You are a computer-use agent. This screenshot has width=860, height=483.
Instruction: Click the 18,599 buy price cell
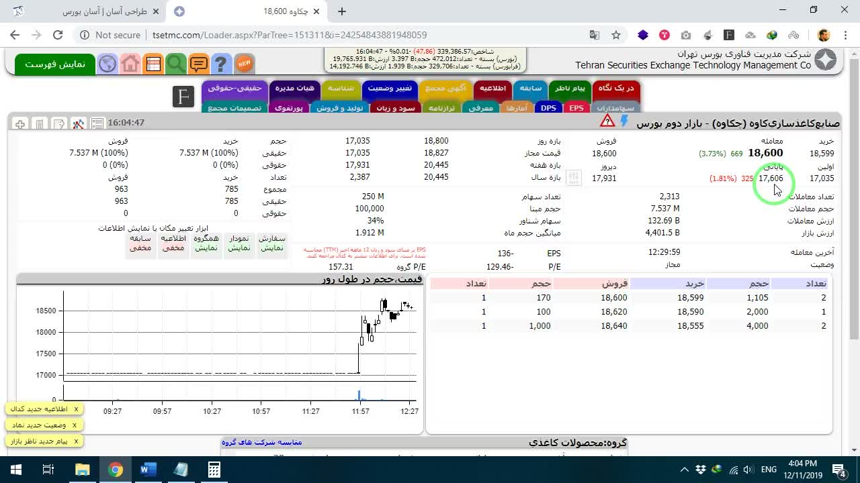click(x=691, y=298)
